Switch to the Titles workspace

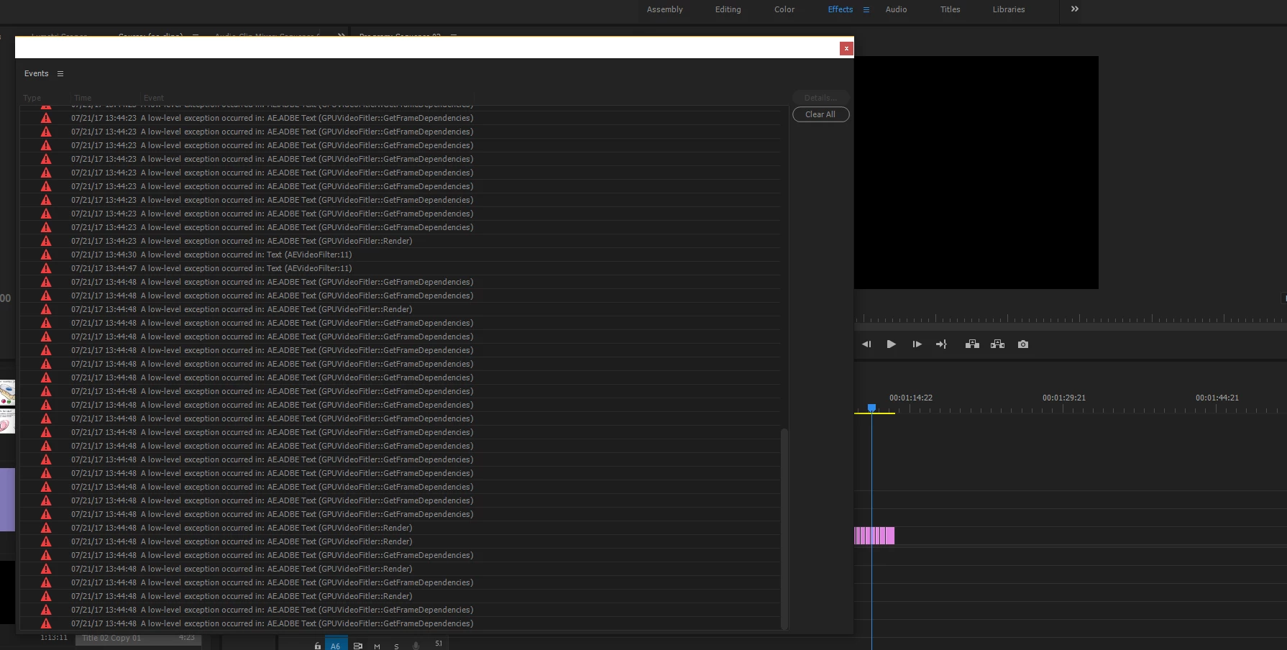pyautogui.click(x=950, y=9)
